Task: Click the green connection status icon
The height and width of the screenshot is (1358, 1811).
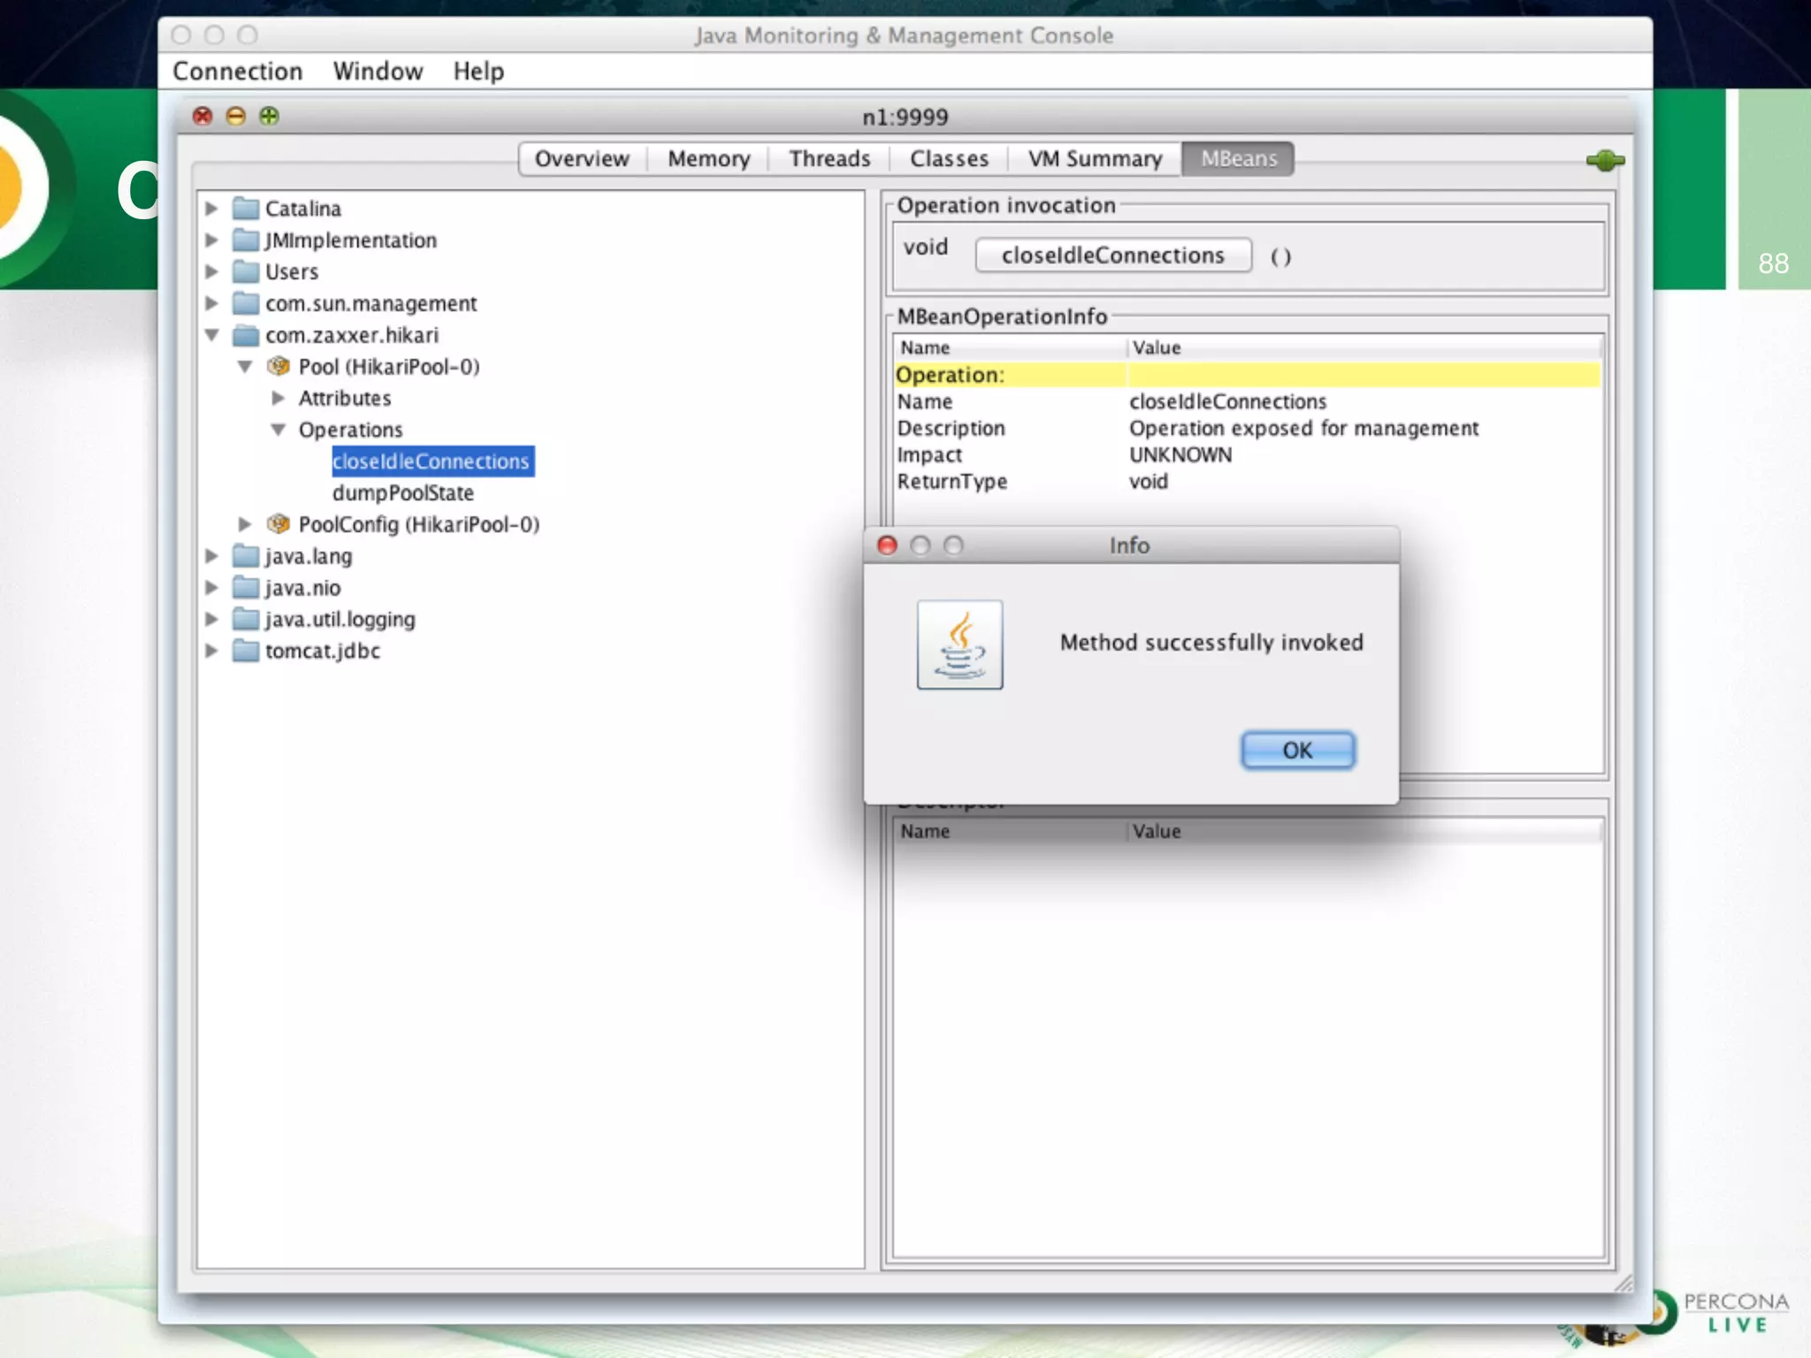Action: point(1605,161)
